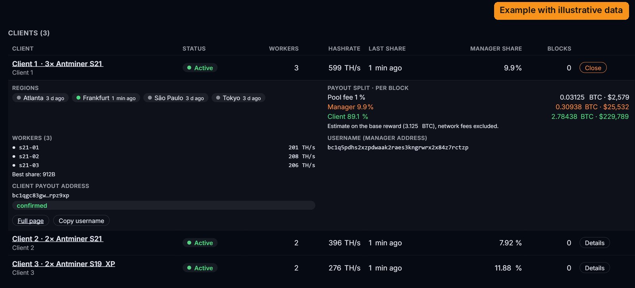Select worker s21-03 in workers list
The height and width of the screenshot is (288, 635).
(x=164, y=165)
